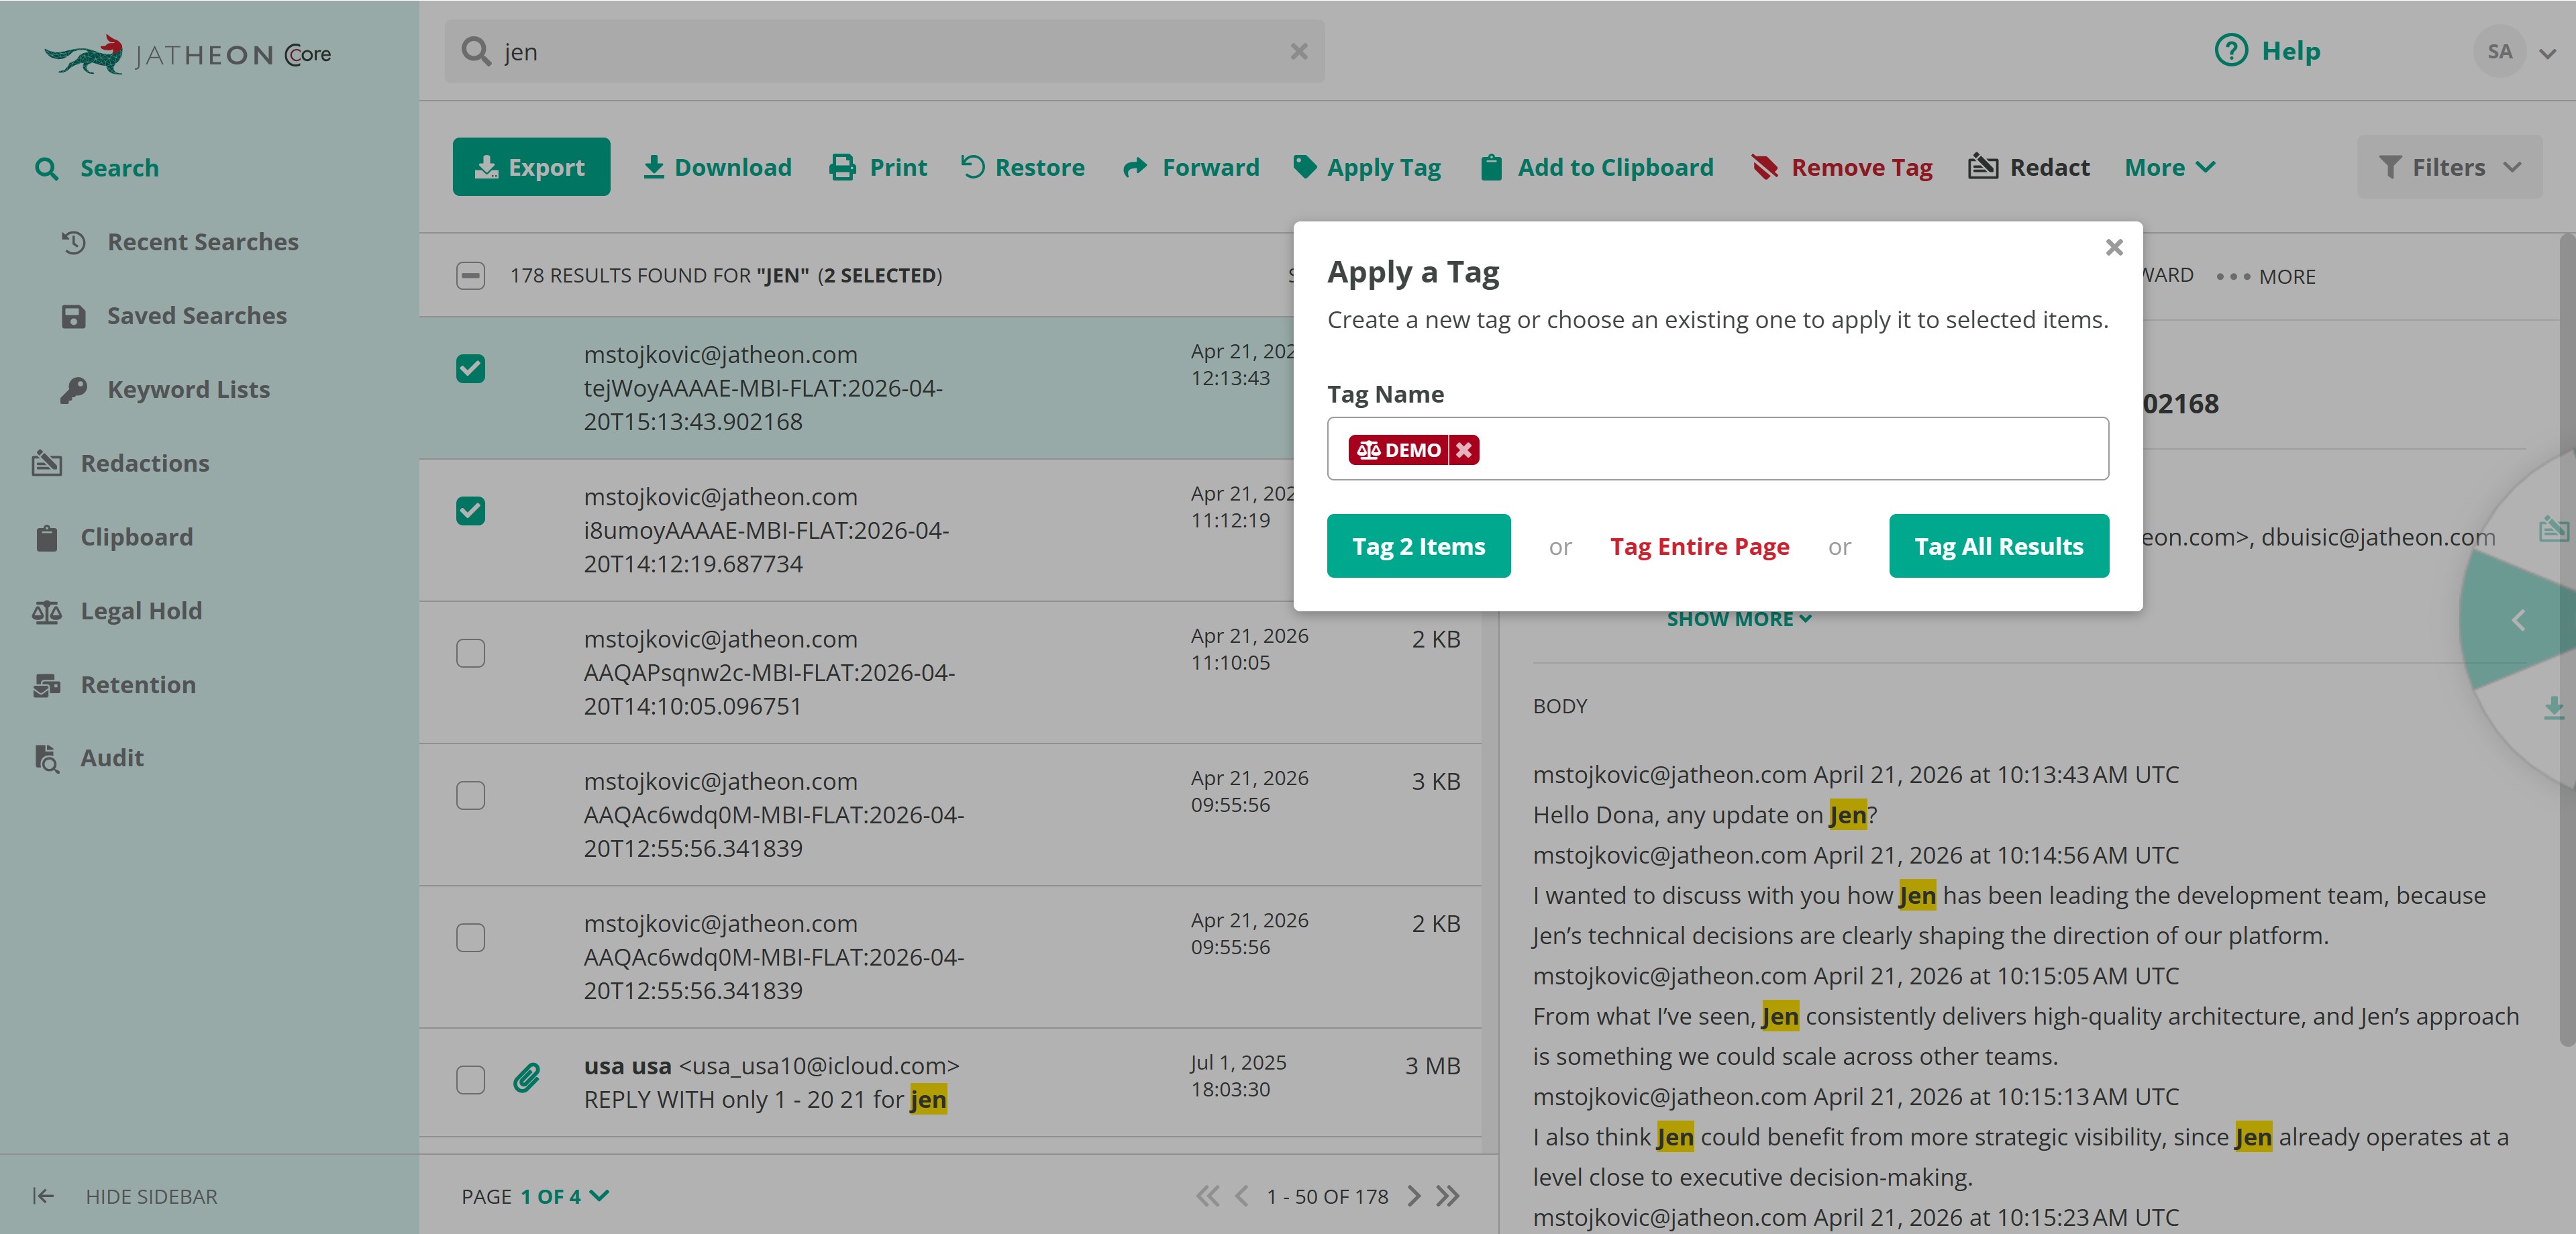Click the Saved Searches disk icon
2576x1234 pixels.
point(74,316)
